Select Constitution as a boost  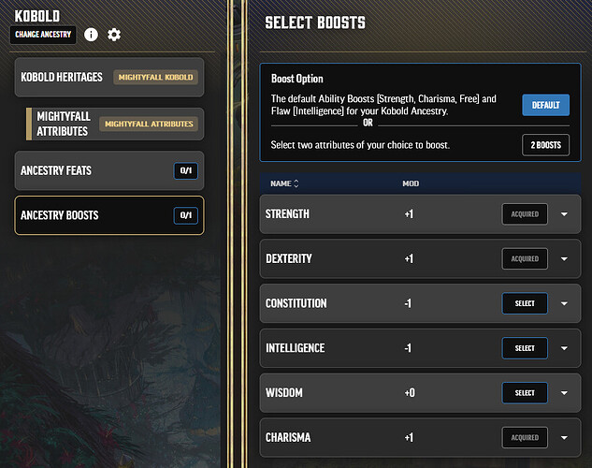[x=525, y=303]
